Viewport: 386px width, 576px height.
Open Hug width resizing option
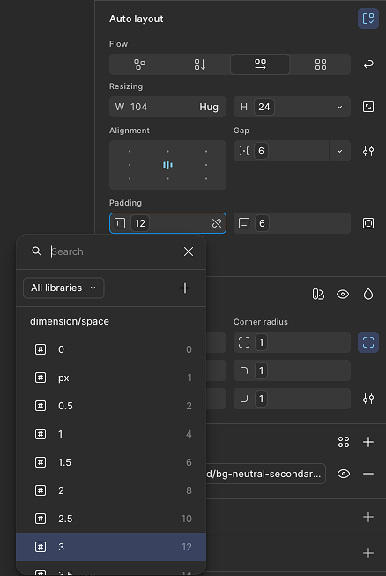point(209,107)
